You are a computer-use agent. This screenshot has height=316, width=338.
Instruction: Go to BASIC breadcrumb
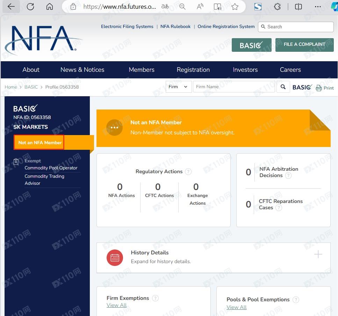tap(31, 87)
